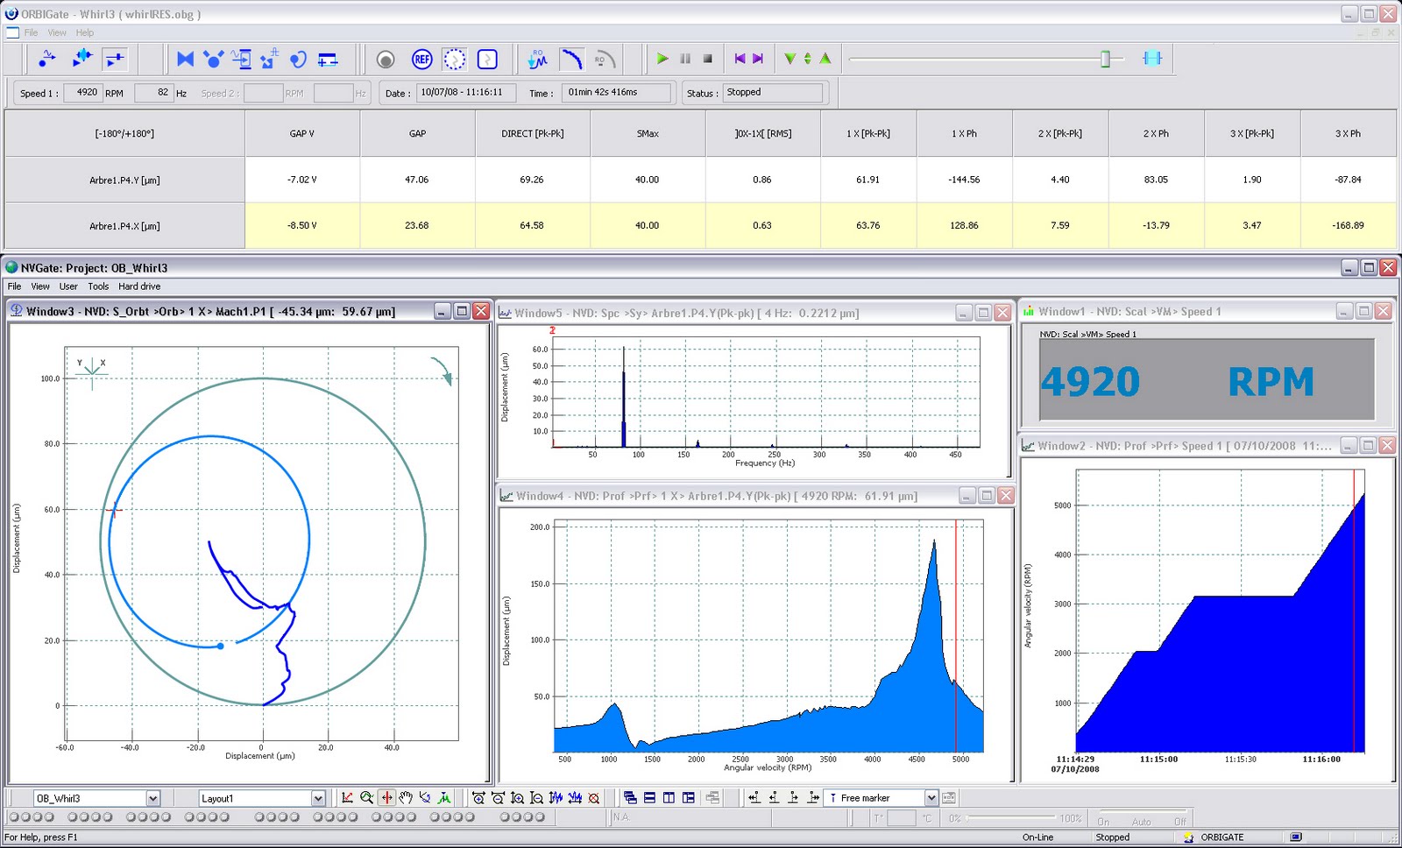Open the Help menu in ORBIGate
1402x848 pixels.
point(85,32)
